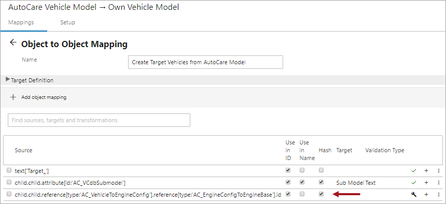Open three-dot menu on EngineConfig reference row
This screenshot has width=446, height=204.
438,194
